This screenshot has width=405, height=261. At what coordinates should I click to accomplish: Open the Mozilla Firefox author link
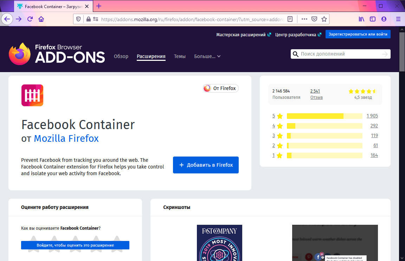(66, 139)
